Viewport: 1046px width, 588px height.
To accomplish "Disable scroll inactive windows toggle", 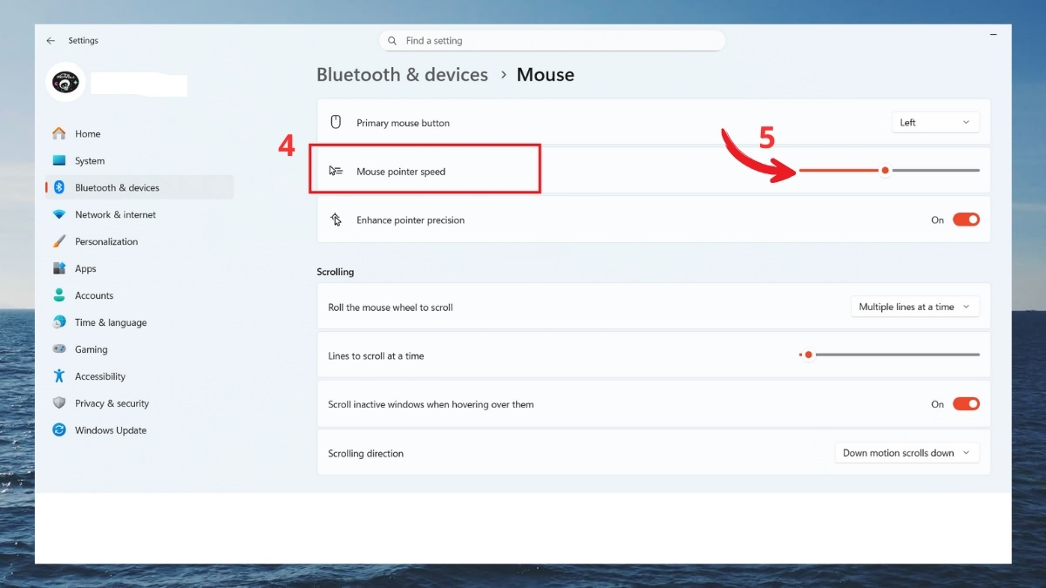I will click(x=966, y=404).
